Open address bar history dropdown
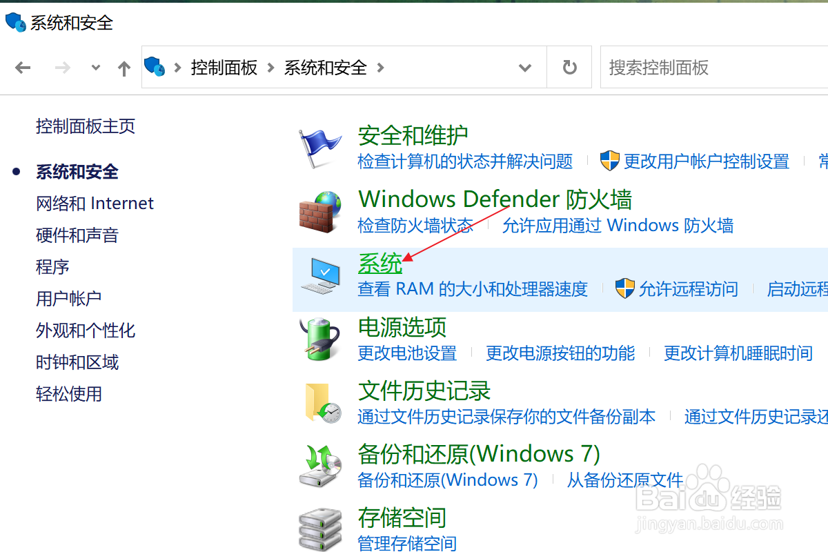This screenshot has width=828, height=552. click(525, 68)
